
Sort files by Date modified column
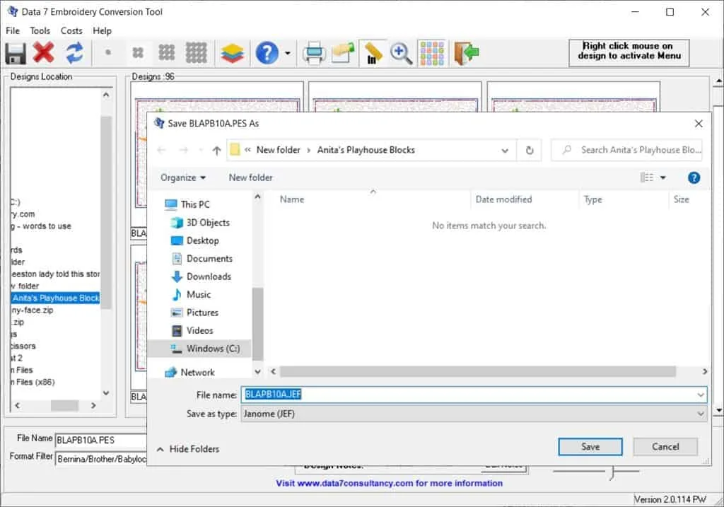tap(503, 199)
